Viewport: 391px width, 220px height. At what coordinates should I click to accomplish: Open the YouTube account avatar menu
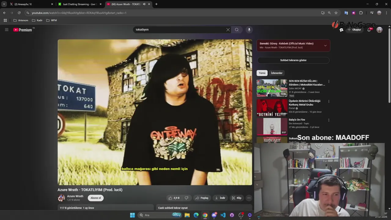pyautogui.click(x=379, y=30)
